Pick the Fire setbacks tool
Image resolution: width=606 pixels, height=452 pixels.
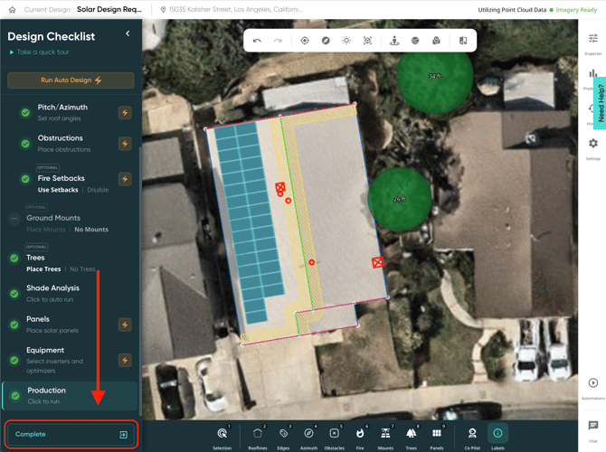coord(360,435)
